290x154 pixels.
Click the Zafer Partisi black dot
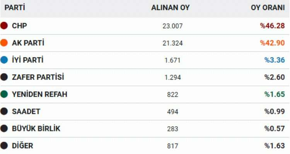tap(4, 77)
